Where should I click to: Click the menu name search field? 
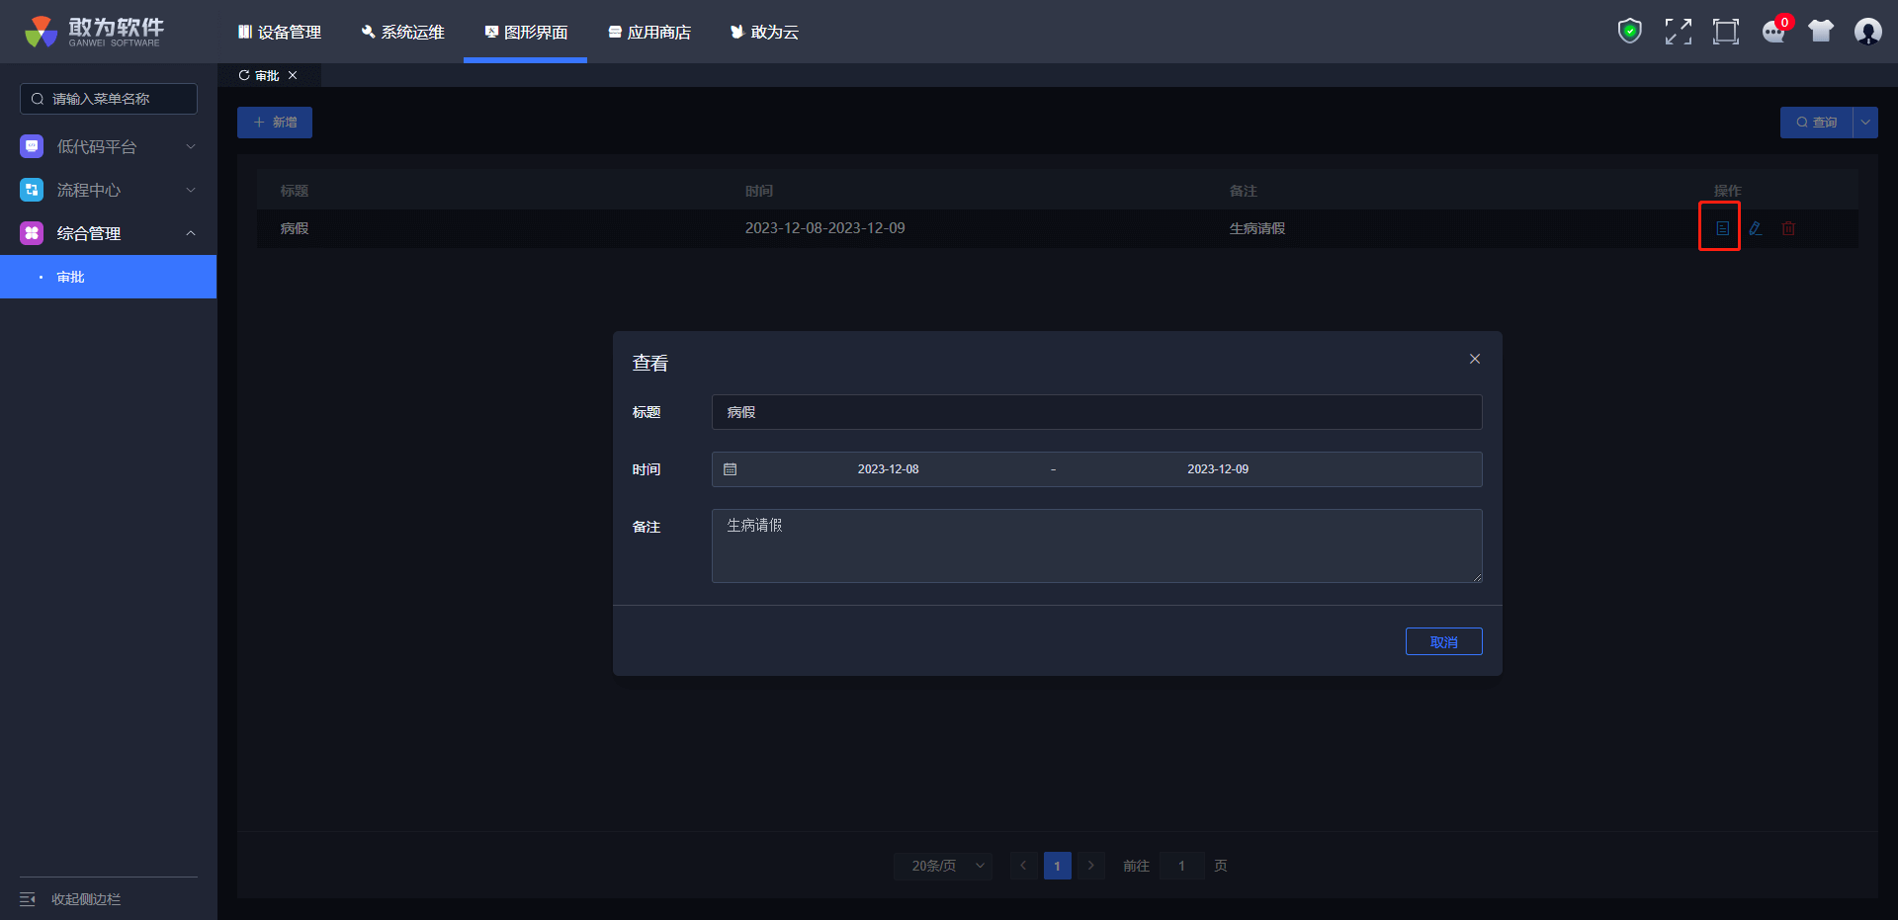109,99
